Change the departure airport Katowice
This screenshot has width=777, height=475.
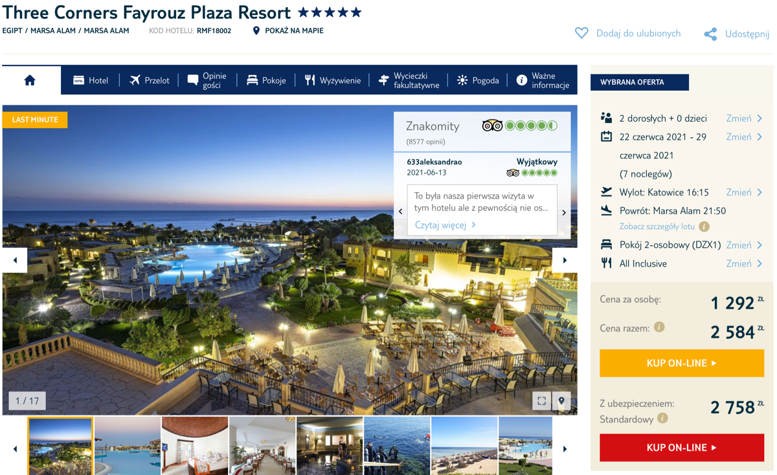click(744, 192)
